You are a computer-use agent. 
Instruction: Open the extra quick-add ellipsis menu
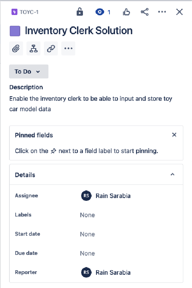click(68, 48)
